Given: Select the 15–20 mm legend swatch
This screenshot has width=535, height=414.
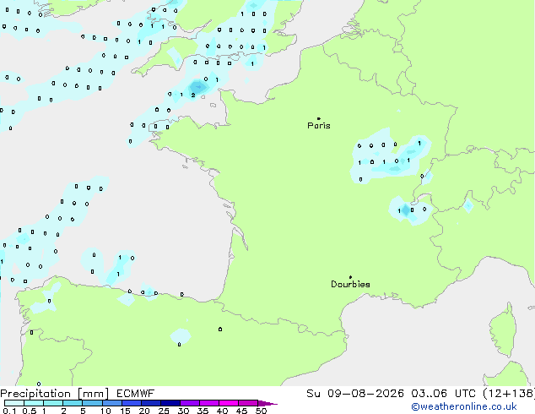Looking at the screenshot, I should (x=131, y=403).
